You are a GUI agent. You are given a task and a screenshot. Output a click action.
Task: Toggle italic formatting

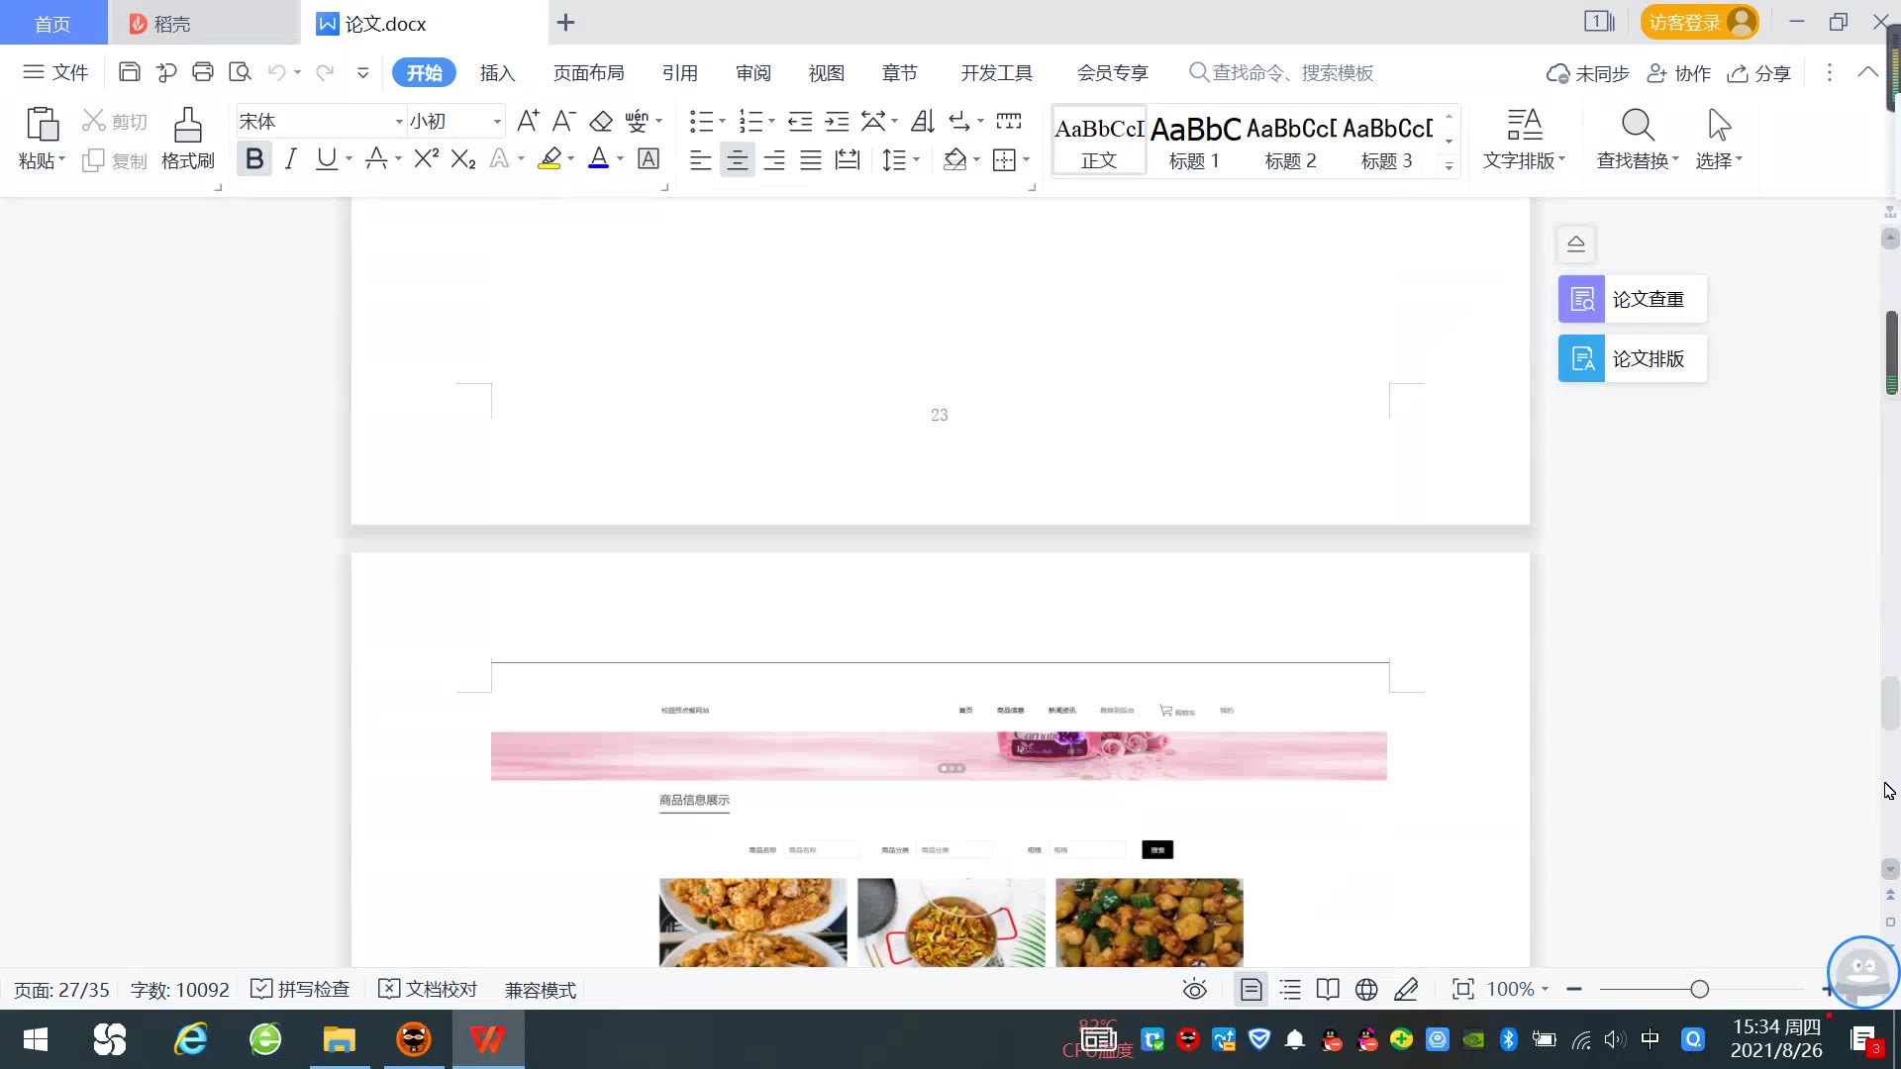[x=290, y=158]
